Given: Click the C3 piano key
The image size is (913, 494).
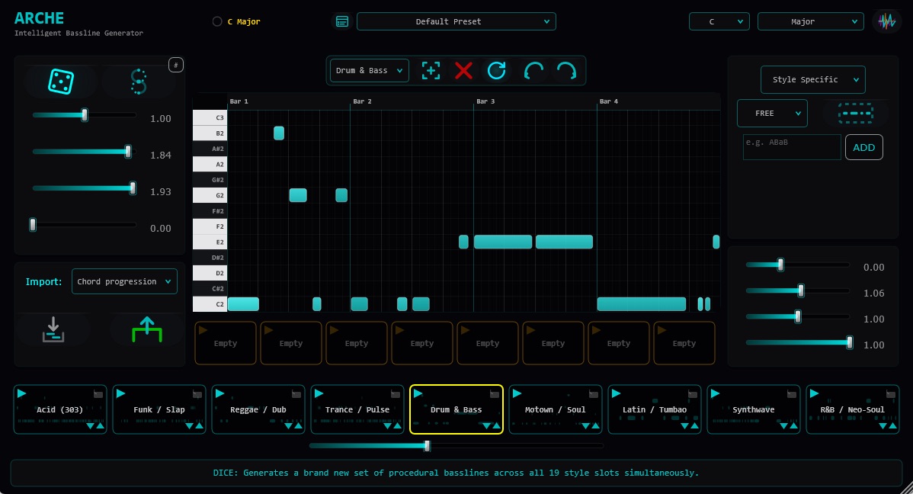Looking at the screenshot, I should 210,117.
